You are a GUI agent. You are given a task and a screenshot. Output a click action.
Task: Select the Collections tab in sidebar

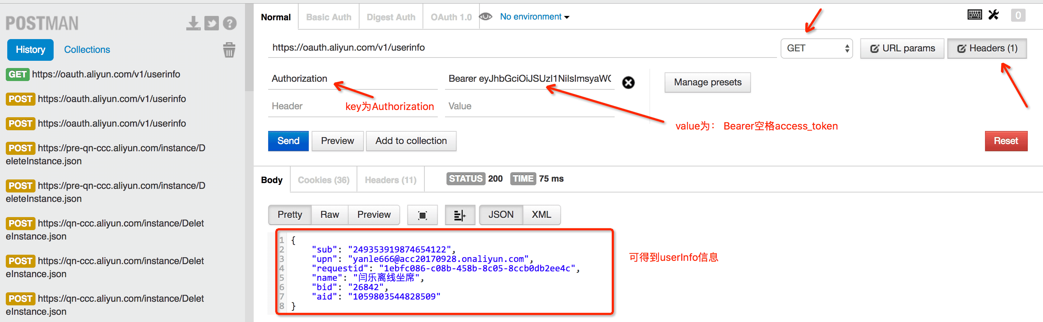pyautogui.click(x=87, y=50)
